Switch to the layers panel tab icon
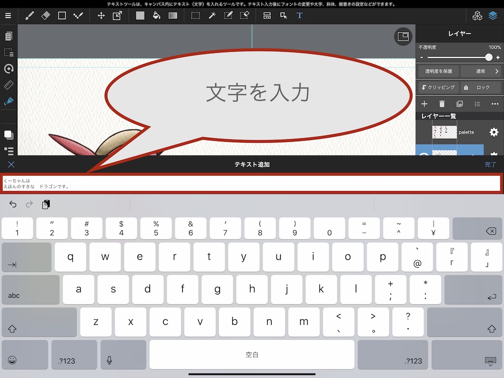 point(493,16)
